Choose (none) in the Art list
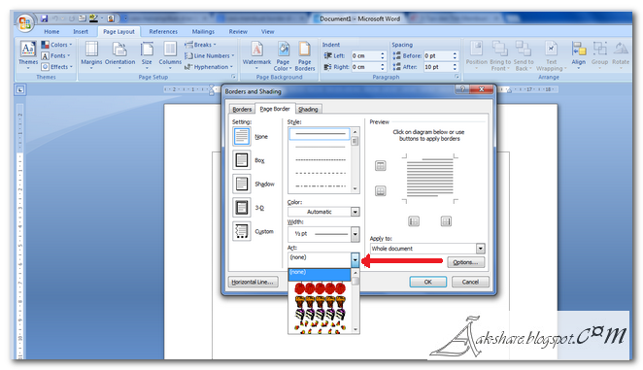This screenshot has height=370, width=643. click(x=320, y=275)
